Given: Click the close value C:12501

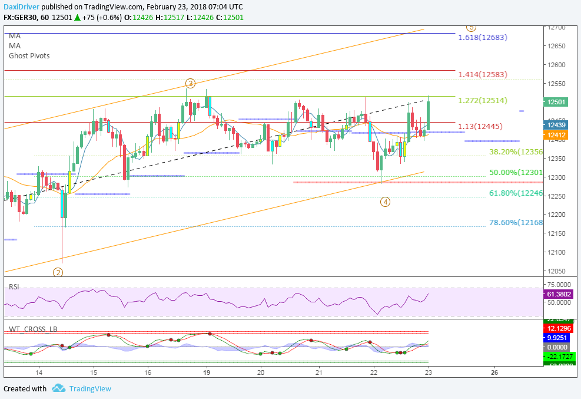Looking at the screenshot, I should (x=230, y=18).
